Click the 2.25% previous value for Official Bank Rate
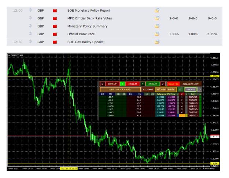229x178 pixels. 212,34
